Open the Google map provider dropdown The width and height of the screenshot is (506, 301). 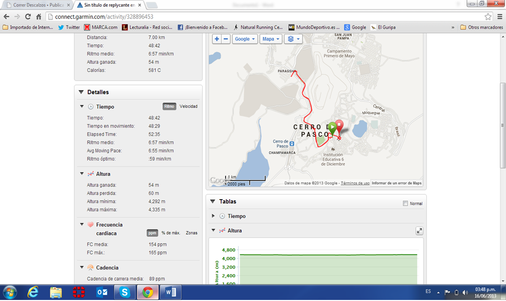point(245,39)
